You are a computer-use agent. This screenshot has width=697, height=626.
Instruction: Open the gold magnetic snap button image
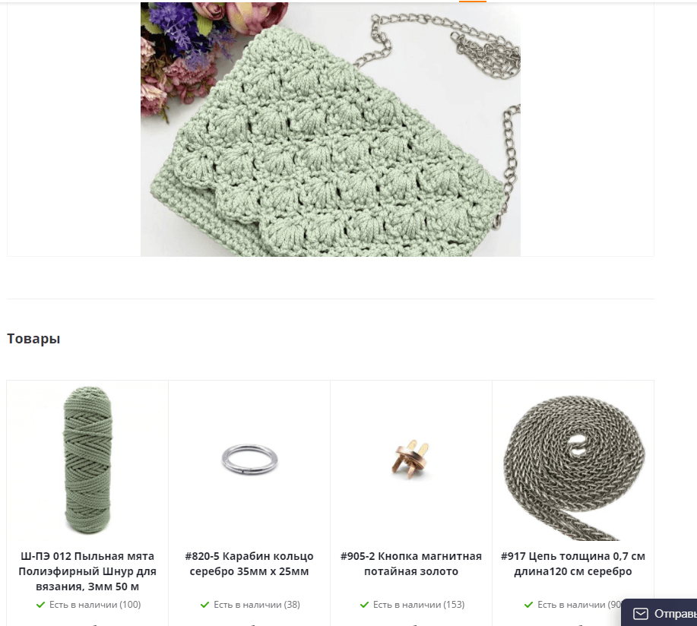[x=410, y=459]
